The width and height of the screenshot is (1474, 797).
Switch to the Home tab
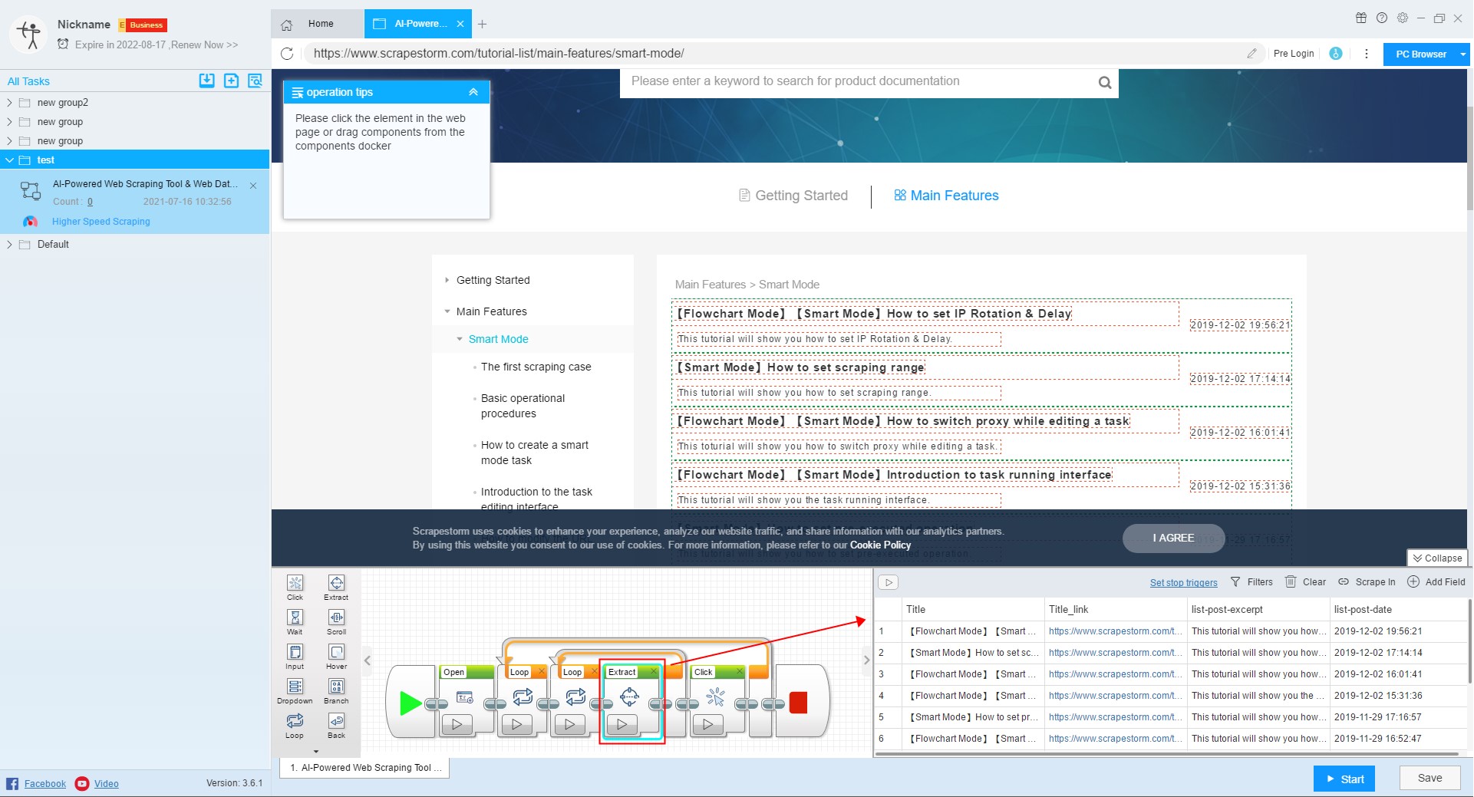coord(320,24)
